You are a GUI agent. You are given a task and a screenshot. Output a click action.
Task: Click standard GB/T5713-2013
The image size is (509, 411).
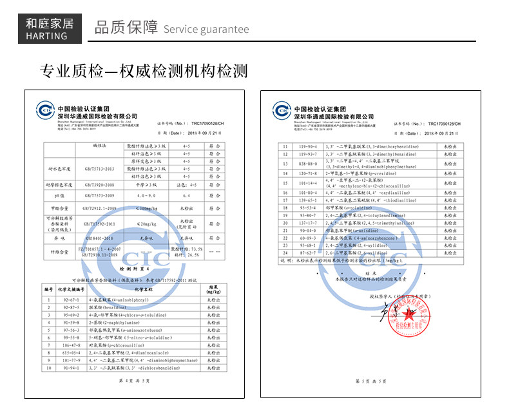tap(99, 169)
